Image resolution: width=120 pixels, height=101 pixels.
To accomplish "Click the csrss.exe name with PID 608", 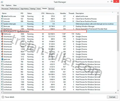I will pyautogui.click(x=7, y=21).
